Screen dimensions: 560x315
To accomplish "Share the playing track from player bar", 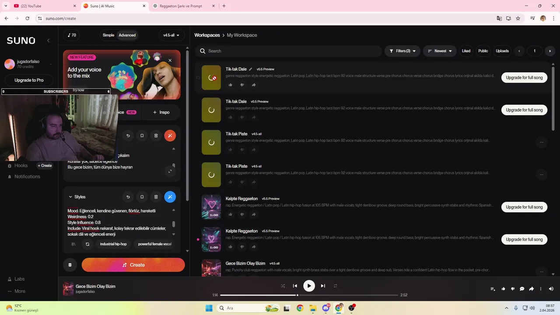I will [532, 289].
